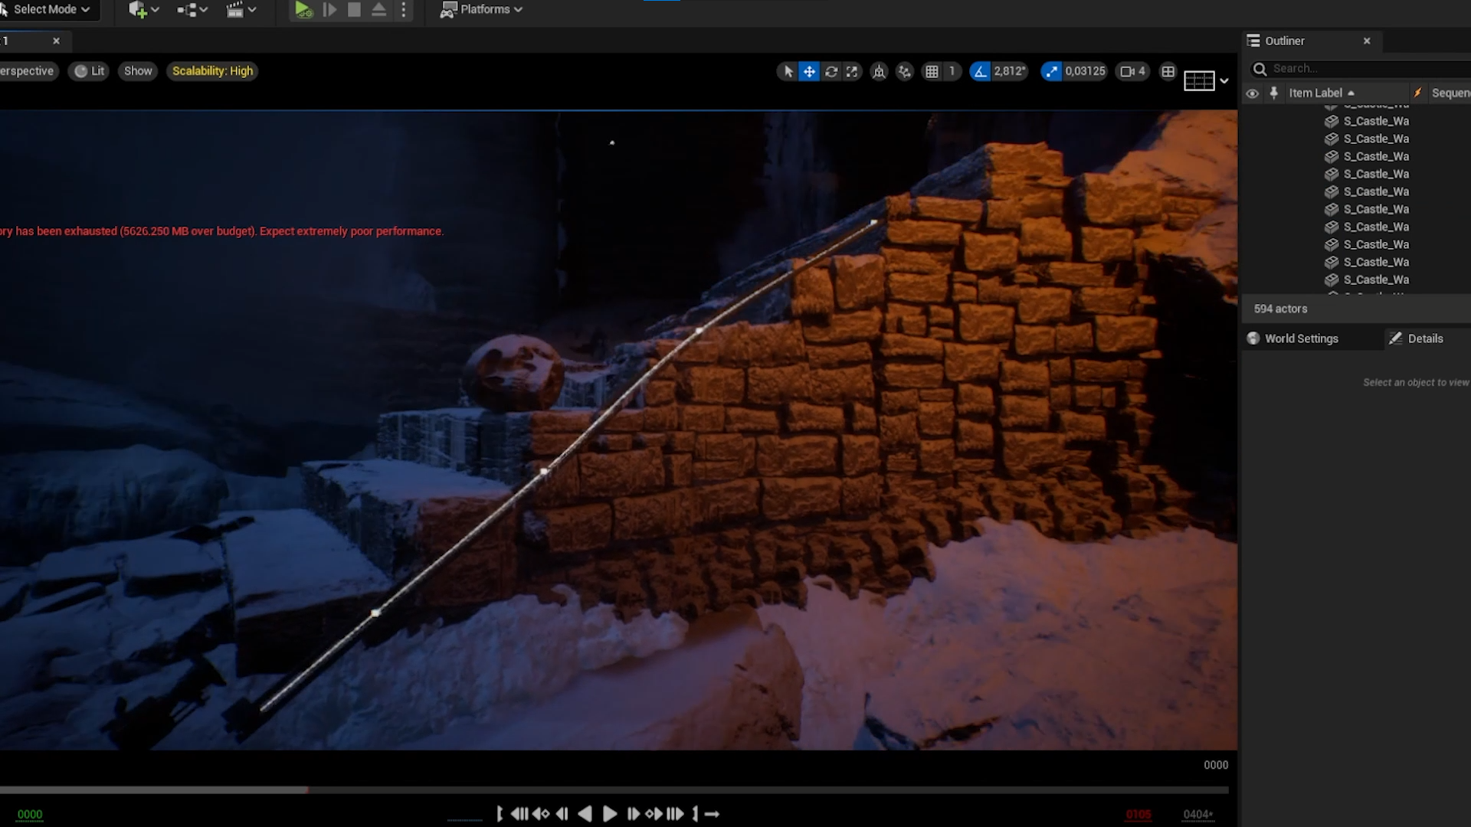The height and width of the screenshot is (827, 1471).
Task: Toggle world/local coordinate system icon
Action: [x=879, y=71]
